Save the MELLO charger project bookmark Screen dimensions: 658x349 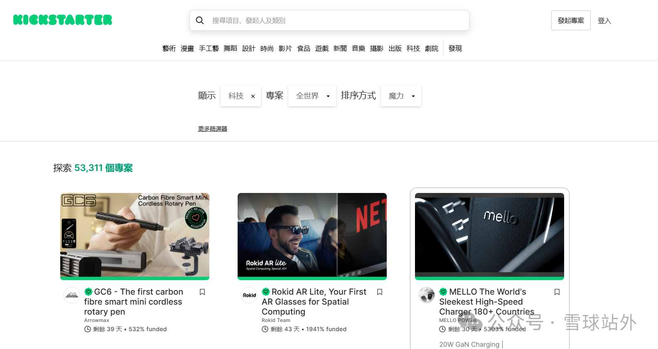[557, 292]
